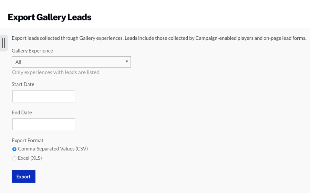This screenshot has width=310, height=193.
Task: Click the 'End Date' field label
Action: click(22, 112)
